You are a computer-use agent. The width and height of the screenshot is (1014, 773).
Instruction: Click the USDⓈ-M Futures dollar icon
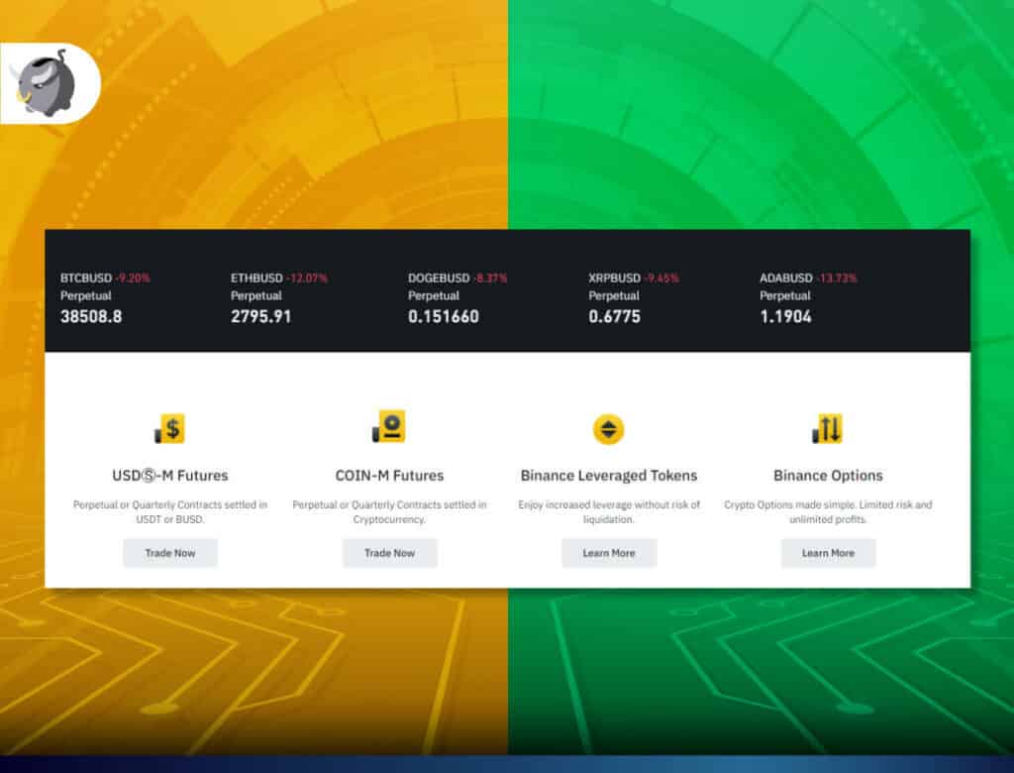[x=169, y=428]
